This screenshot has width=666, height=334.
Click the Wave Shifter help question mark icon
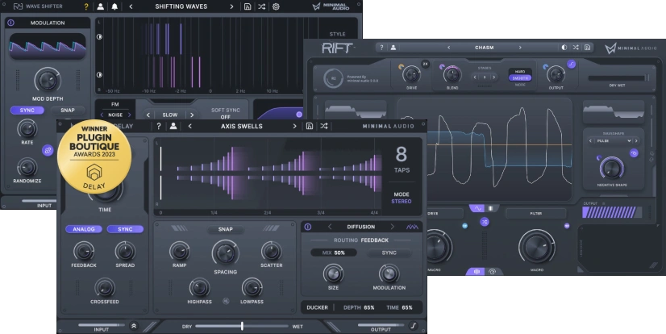tap(86, 6)
